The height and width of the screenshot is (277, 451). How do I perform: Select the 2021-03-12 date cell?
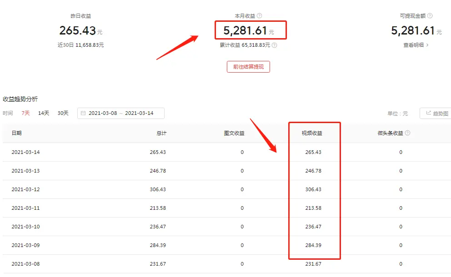(x=25, y=190)
